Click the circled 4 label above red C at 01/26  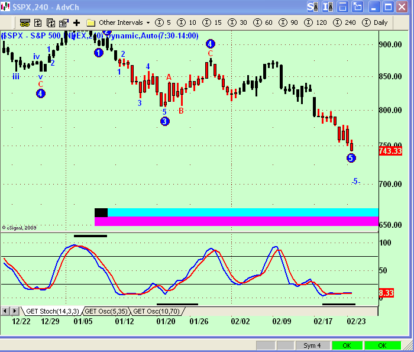(210, 44)
